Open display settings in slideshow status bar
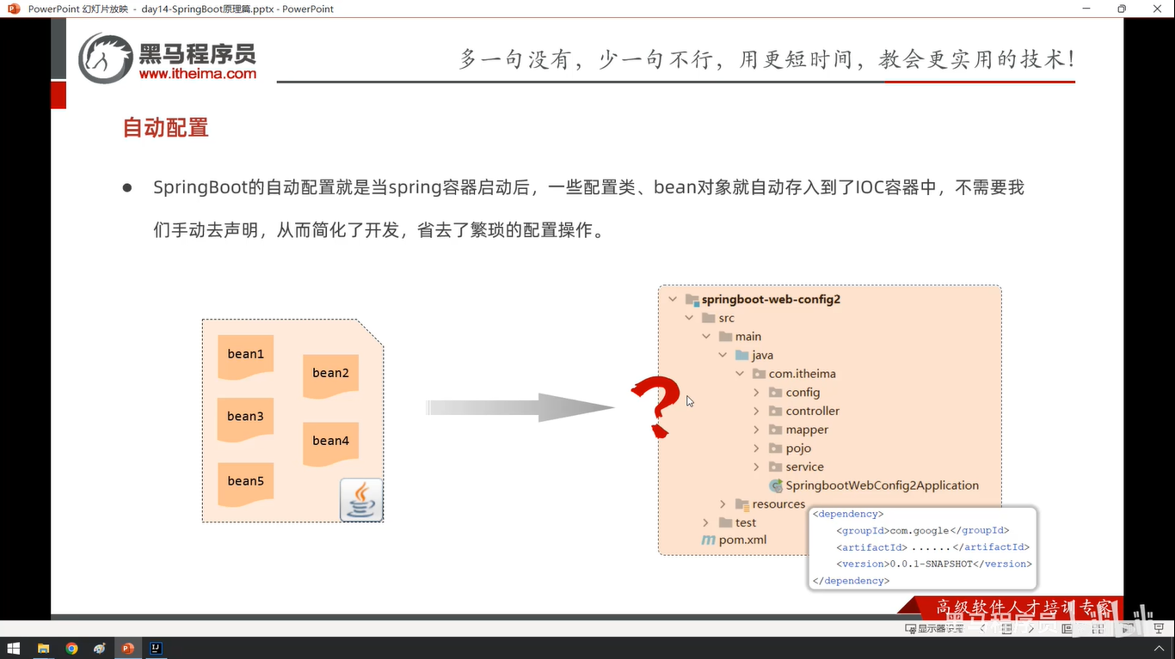Screen dimensions: 1175x659 coord(934,629)
